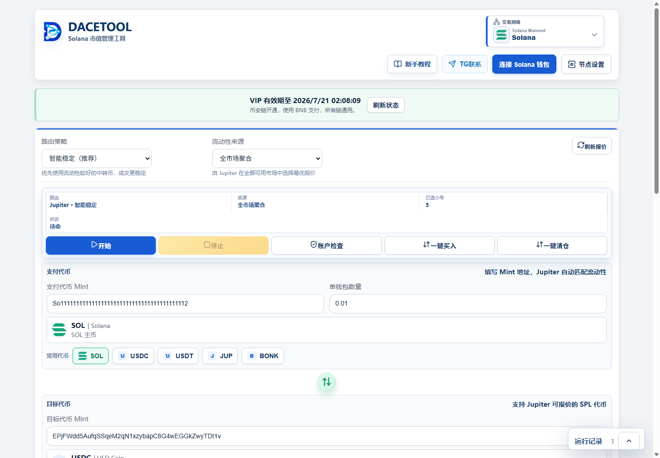660x458 pixels.
Task: Click the stop square icon in 停止
Action: [207, 245]
